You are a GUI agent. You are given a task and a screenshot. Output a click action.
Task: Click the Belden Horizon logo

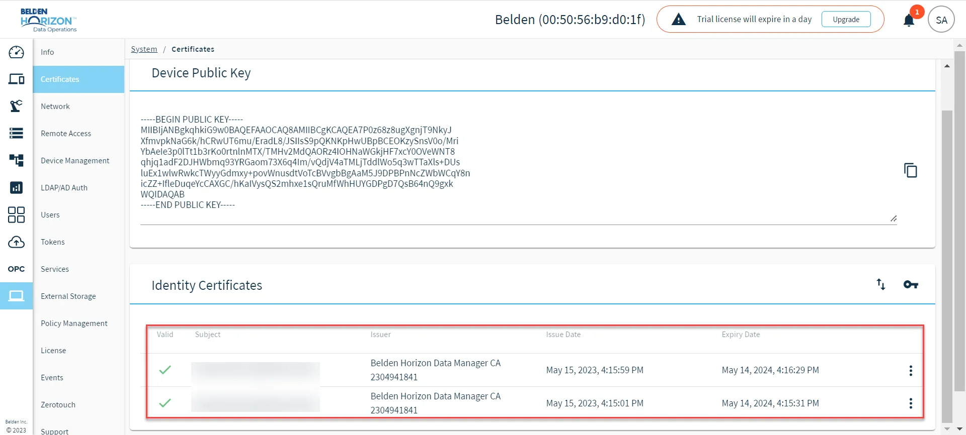[x=48, y=20]
